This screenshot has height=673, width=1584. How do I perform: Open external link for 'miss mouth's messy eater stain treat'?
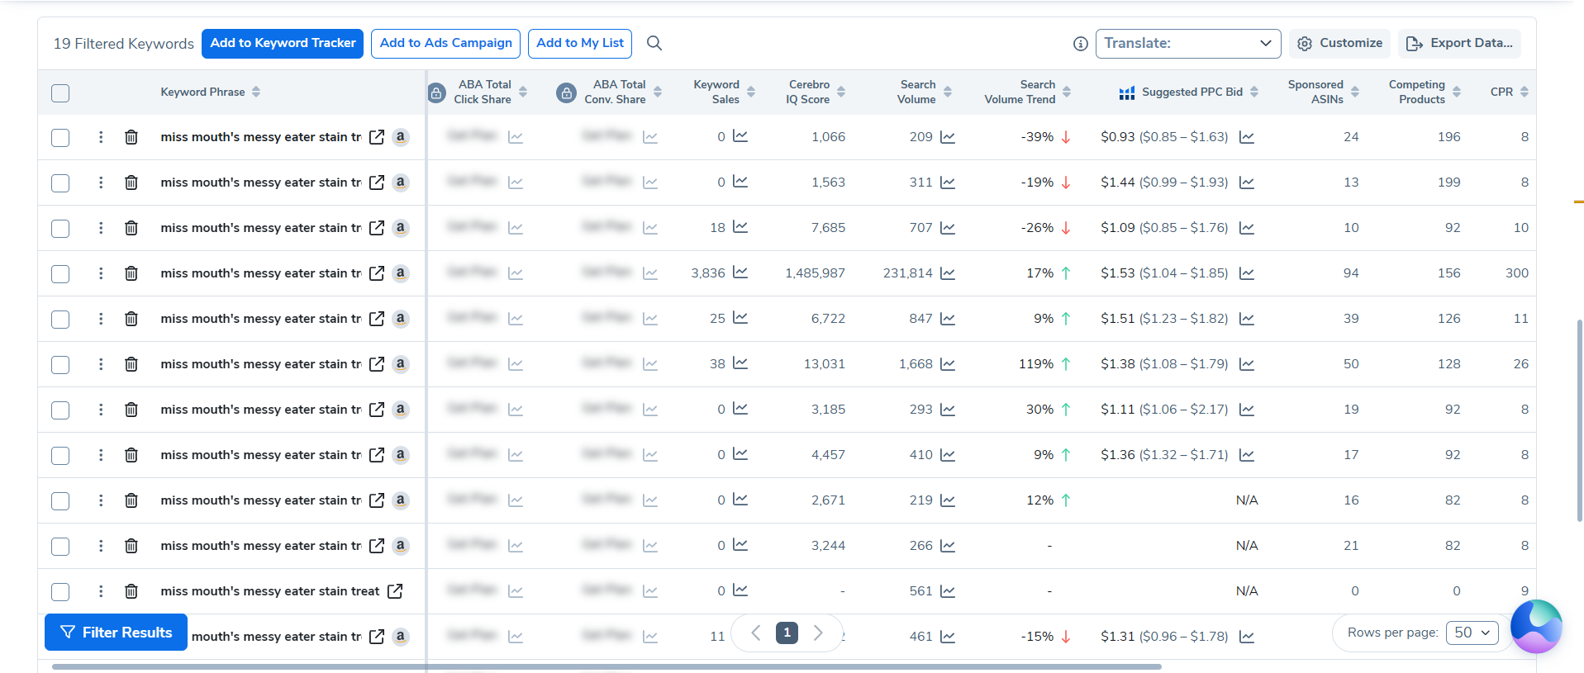click(x=395, y=591)
